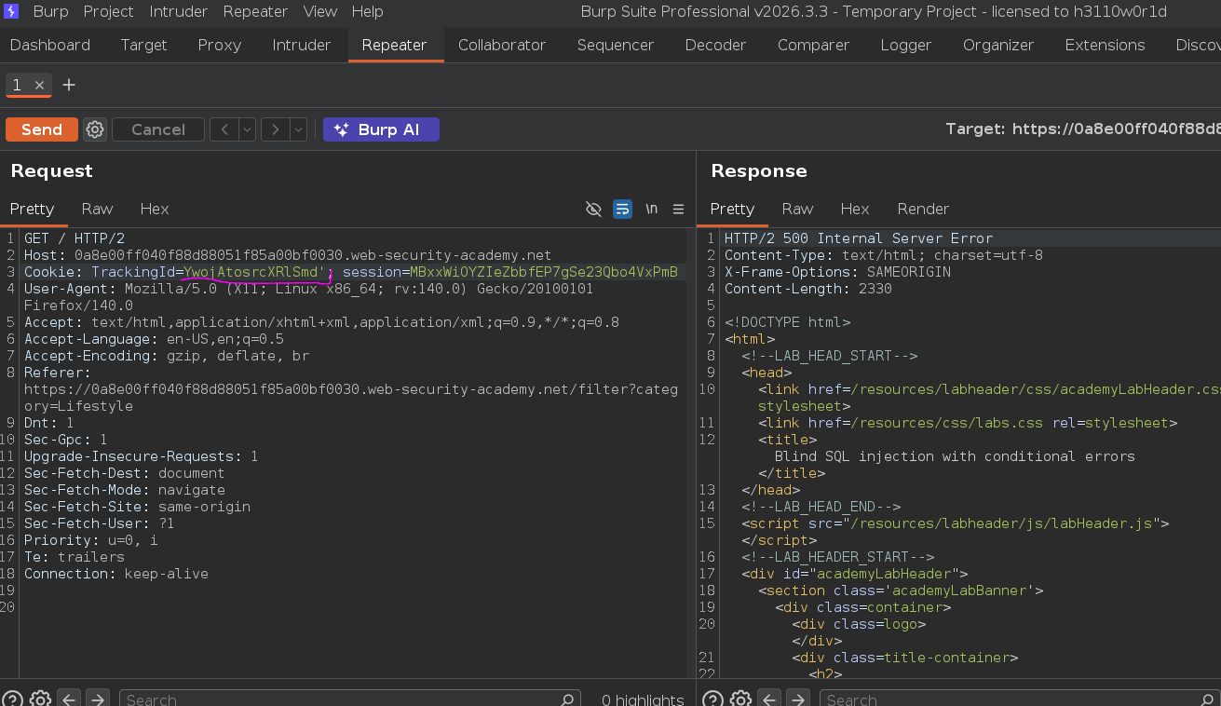Viewport: 1221px width, 706px height.
Task: Select Hex view in Request panel
Action: click(155, 209)
